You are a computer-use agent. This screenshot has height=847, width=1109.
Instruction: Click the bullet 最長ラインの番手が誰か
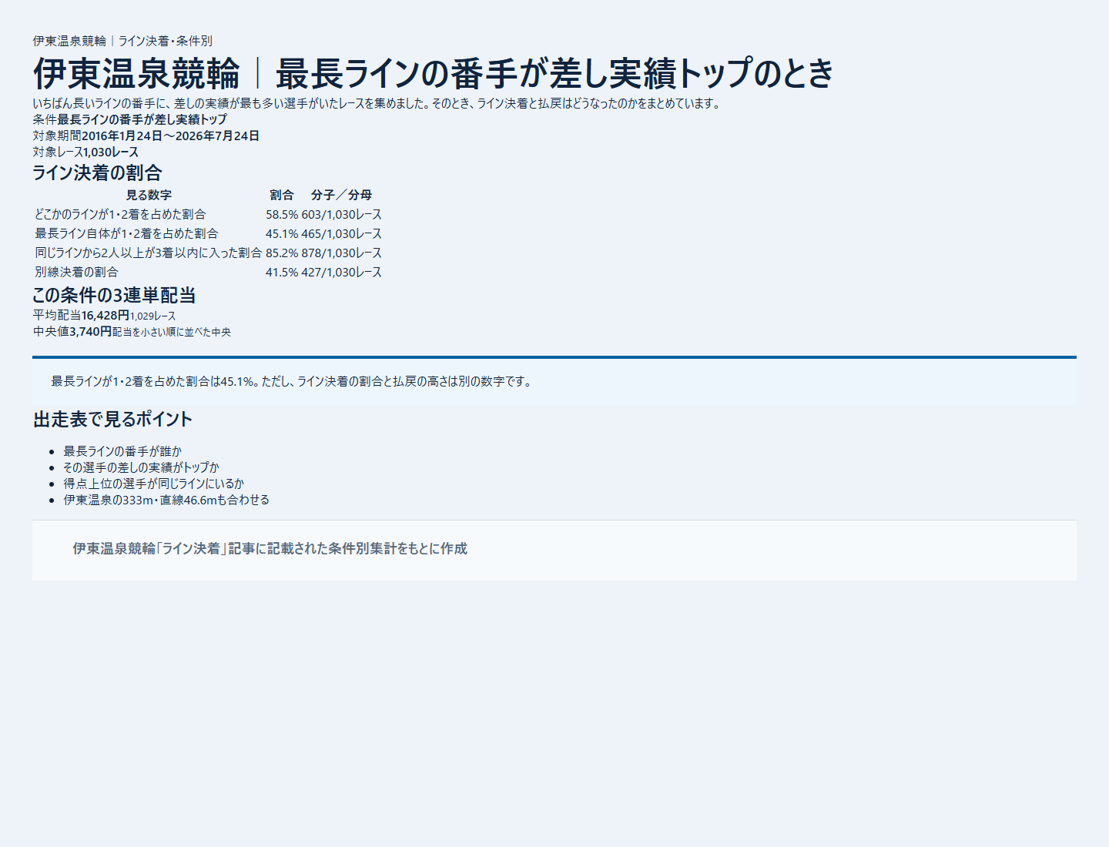coord(122,451)
